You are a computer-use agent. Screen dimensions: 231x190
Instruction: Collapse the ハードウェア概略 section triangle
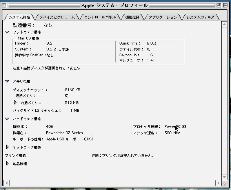point(7,119)
